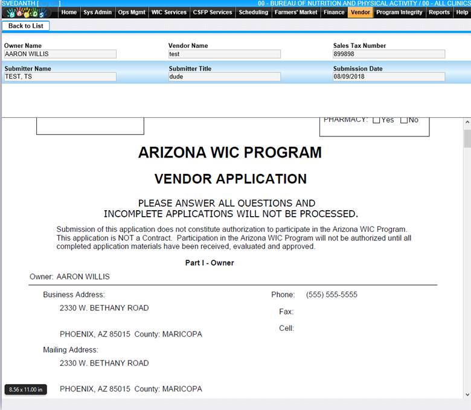Click the owner line AARON WILLIS in document
This screenshot has height=410, width=471.
pos(83,277)
